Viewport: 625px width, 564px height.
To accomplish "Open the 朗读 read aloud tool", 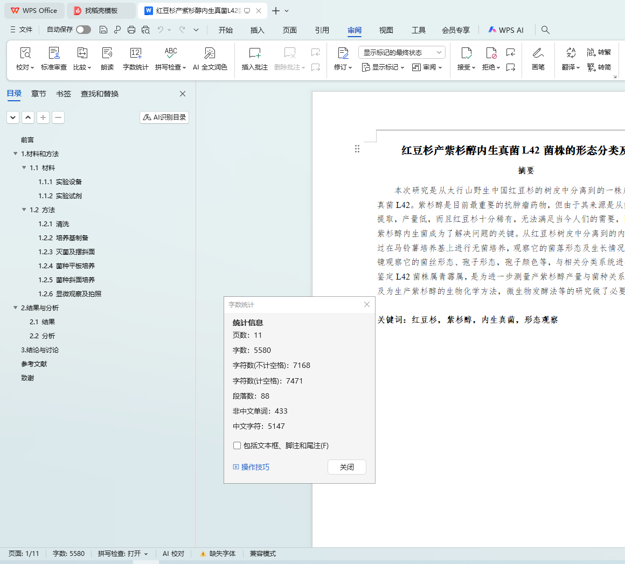I will tap(107, 53).
